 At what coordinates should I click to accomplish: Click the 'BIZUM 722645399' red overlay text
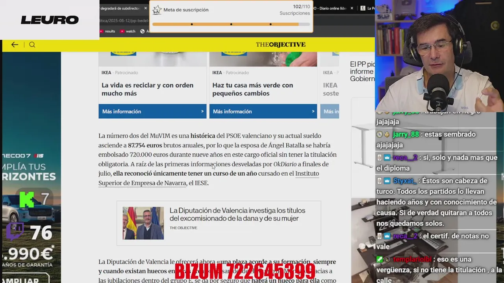tap(245, 271)
